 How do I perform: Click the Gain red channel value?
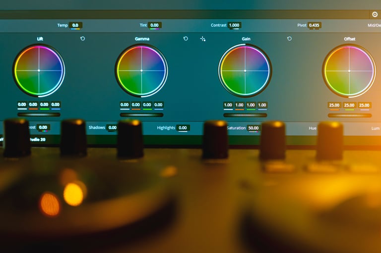coord(239,105)
